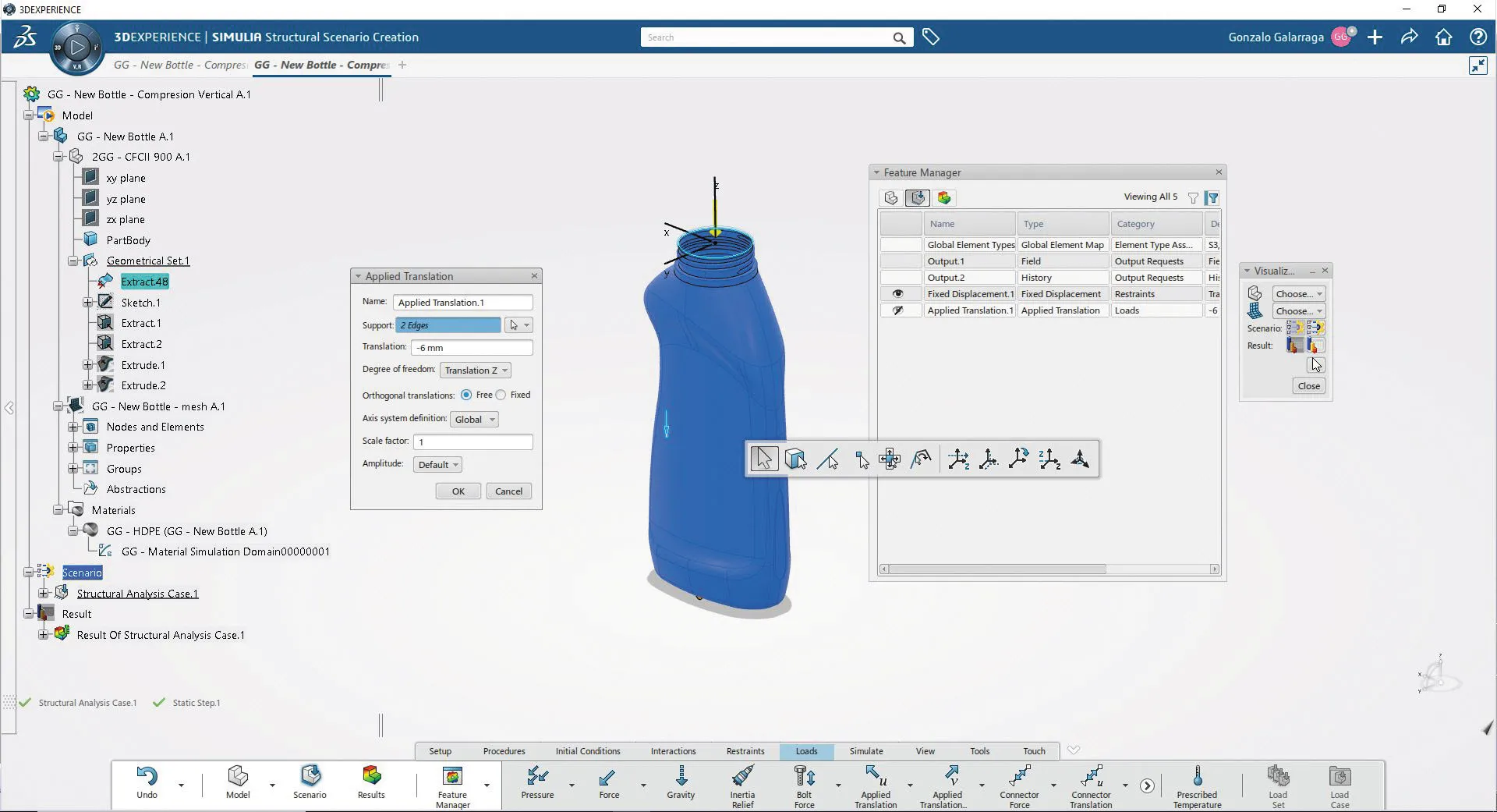
Task: Open the Restraints ribbon tab
Action: point(745,751)
